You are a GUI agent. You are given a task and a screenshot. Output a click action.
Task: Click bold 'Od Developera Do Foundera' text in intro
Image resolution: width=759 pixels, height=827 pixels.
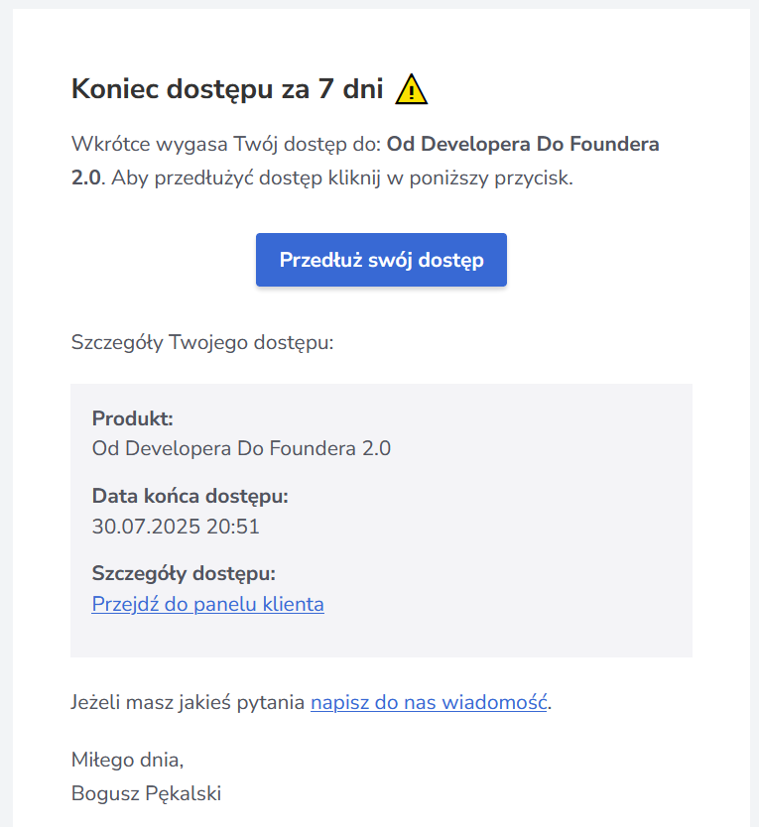(x=523, y=144)
